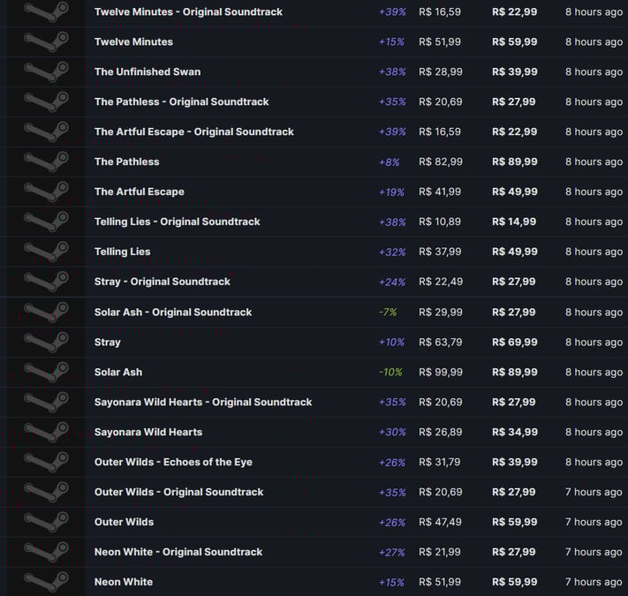This screenshot has height=596, width=628.
Task: Open The Artful Escape - Original Soundtrack title
Action: click(193, 132)
